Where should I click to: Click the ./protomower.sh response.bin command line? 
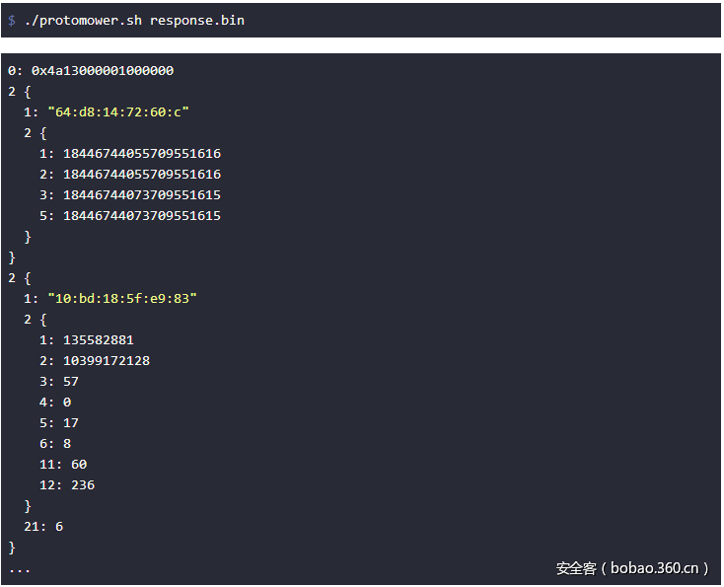click(x=133, y=20)
